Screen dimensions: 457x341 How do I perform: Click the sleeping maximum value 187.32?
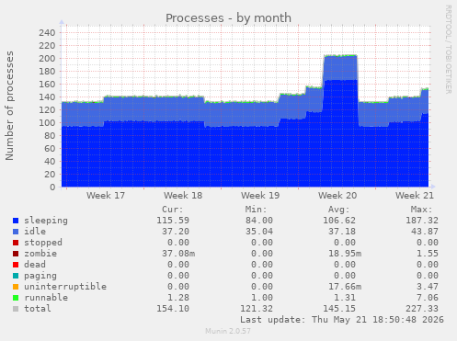(422, 221)
